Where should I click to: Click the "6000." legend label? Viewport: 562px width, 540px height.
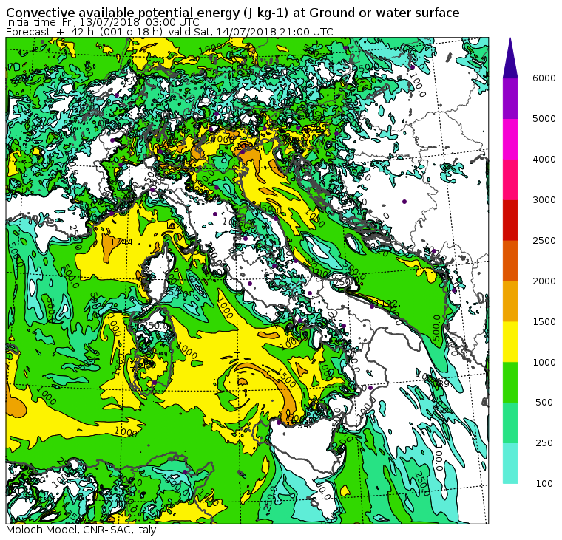546,78
